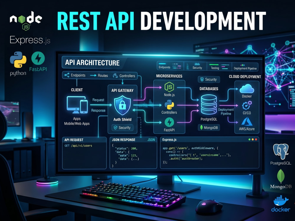Click the CLOUD DEPLOYMENT heading
295x221 pixels.
245,77
